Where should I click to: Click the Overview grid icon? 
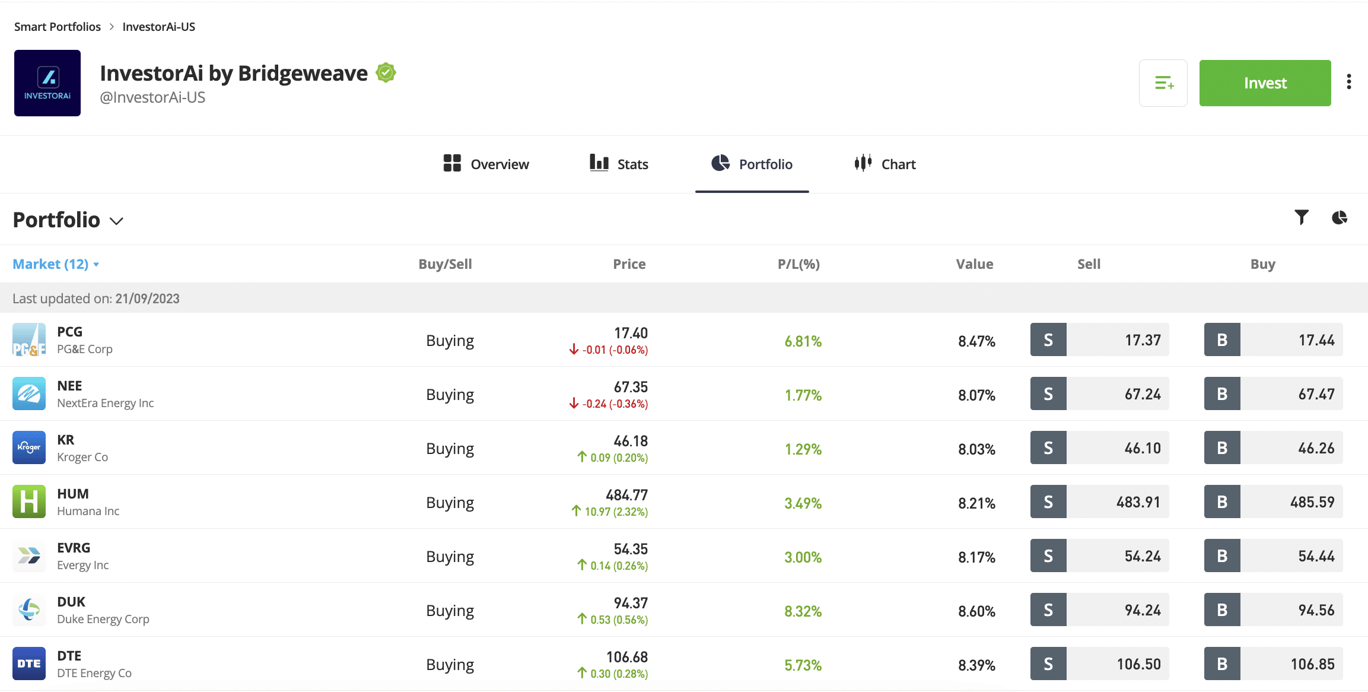pos(452,163)
